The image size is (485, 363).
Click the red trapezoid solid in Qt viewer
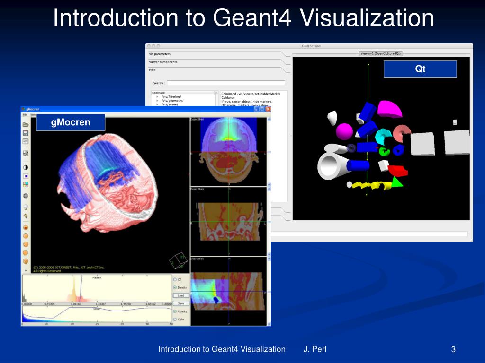(x=397, y=171)
